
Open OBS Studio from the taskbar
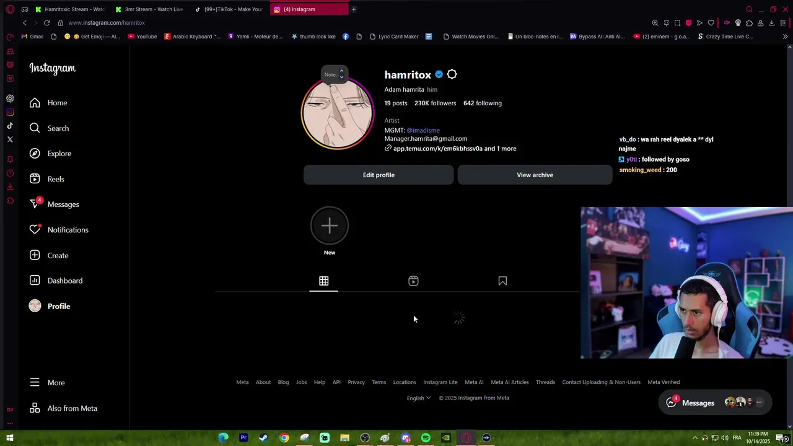tap(365, 438)
